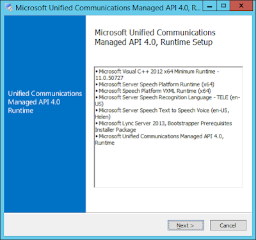The image size is (256, 240).
Task: Click the Cancel button
Action: click(228, 225)
